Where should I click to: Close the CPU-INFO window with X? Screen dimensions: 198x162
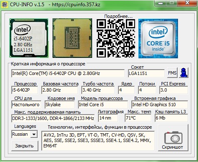tap(188, 3)
